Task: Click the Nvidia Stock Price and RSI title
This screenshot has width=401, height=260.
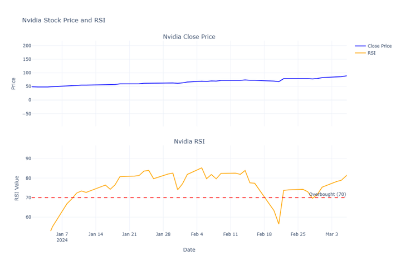Action: coord(63,21)
